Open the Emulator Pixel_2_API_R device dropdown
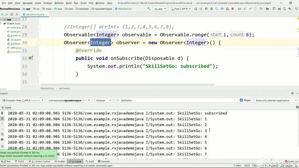This screenshot has height=168, width=299. coord(23,100)
